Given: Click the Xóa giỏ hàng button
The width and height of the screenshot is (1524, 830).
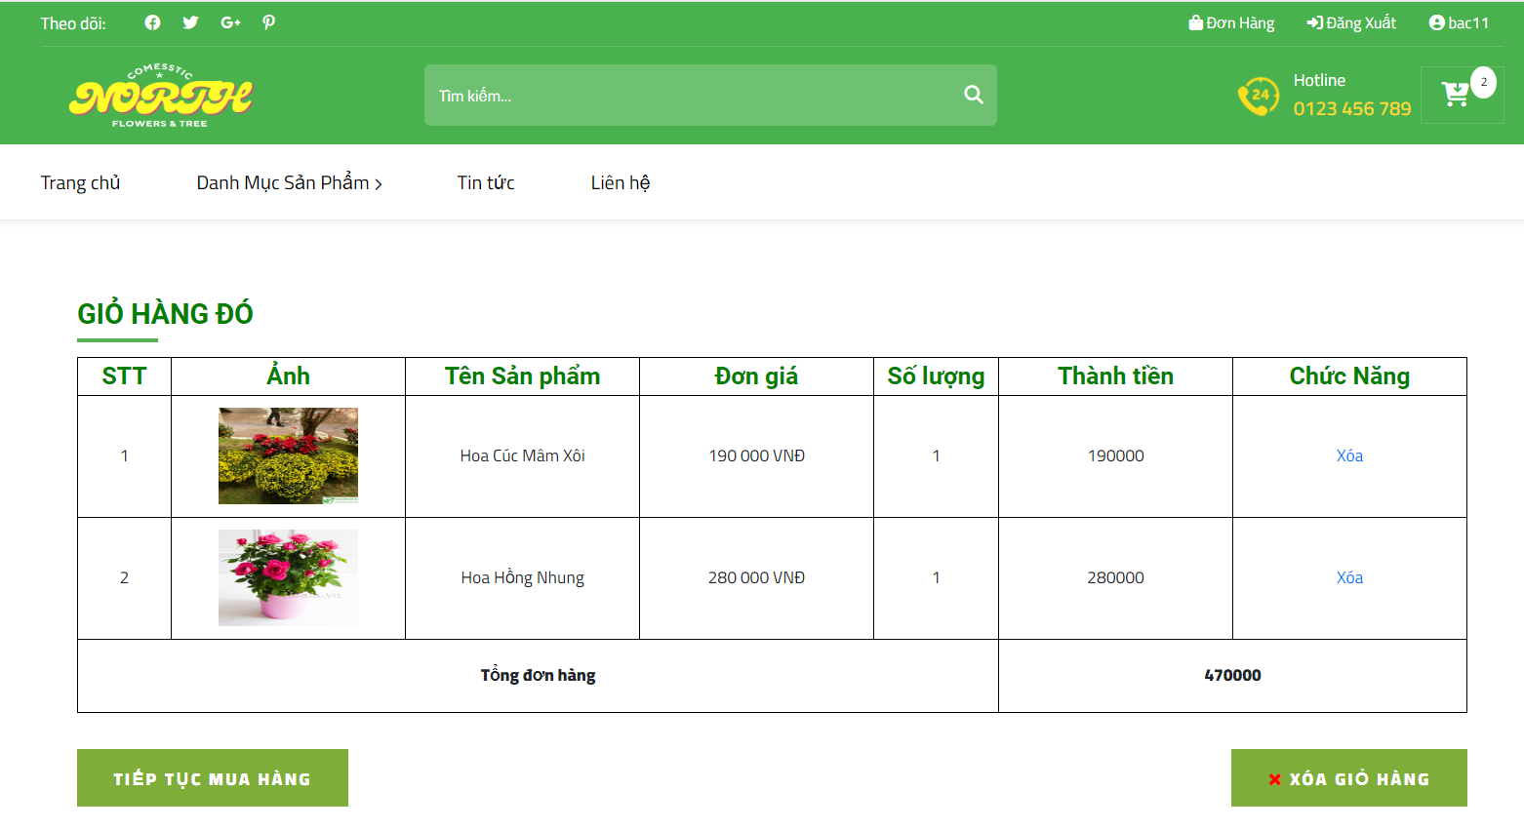Looking at the screenshot, I should point(1348,778).
